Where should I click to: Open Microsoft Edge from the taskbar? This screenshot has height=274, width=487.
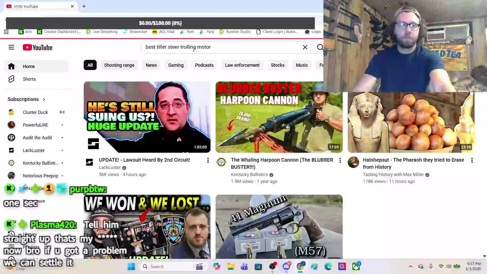[x=328, y=267]
